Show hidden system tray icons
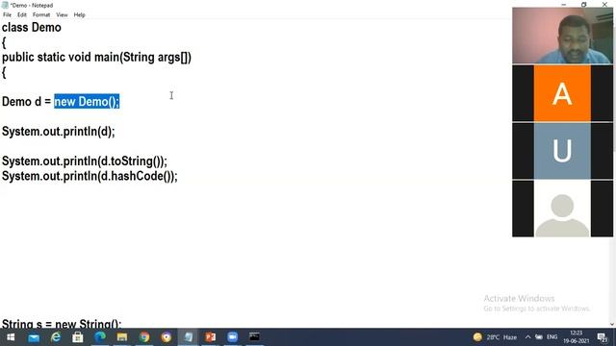The height and width of the screenshot is (346, 616). (527, 337)
